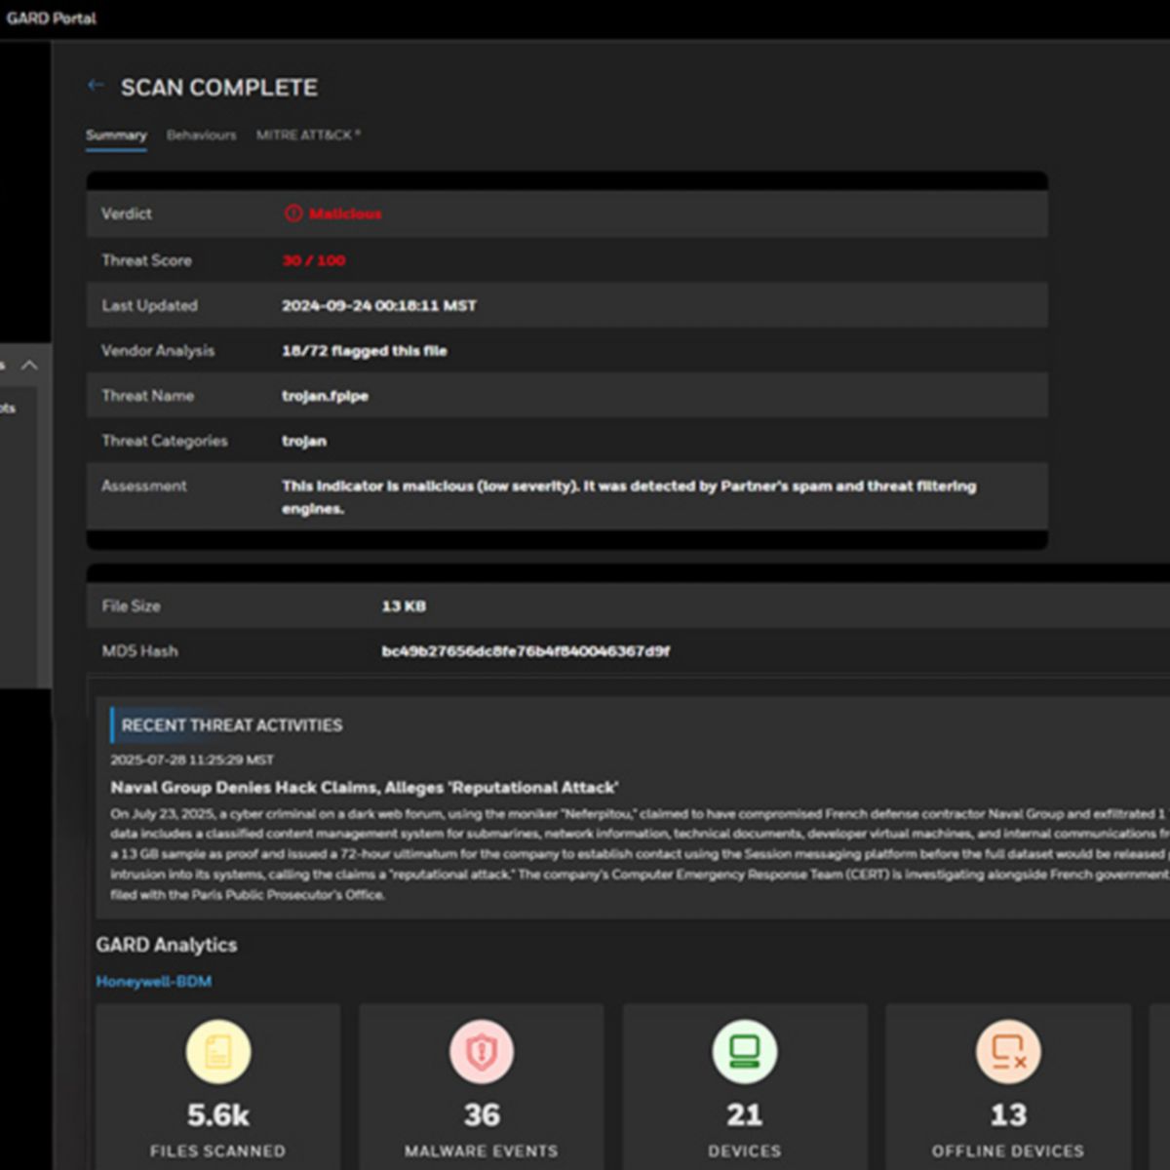Viewport: 1170px width, 1170px height.
Task: Click the Vendor Analysis row label
Action: tap(158, 351)
